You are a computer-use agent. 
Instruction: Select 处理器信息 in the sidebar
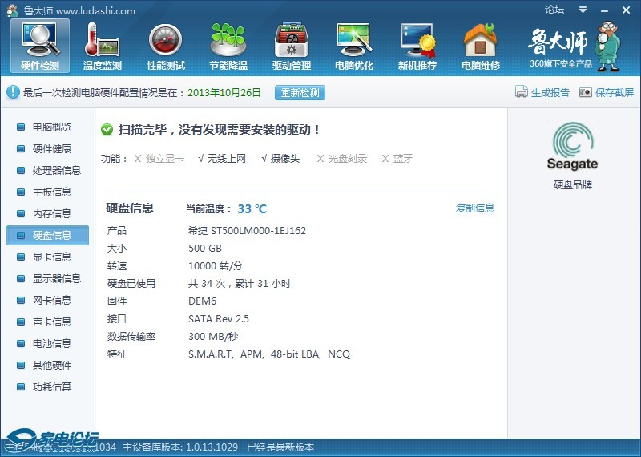(56, 170)
